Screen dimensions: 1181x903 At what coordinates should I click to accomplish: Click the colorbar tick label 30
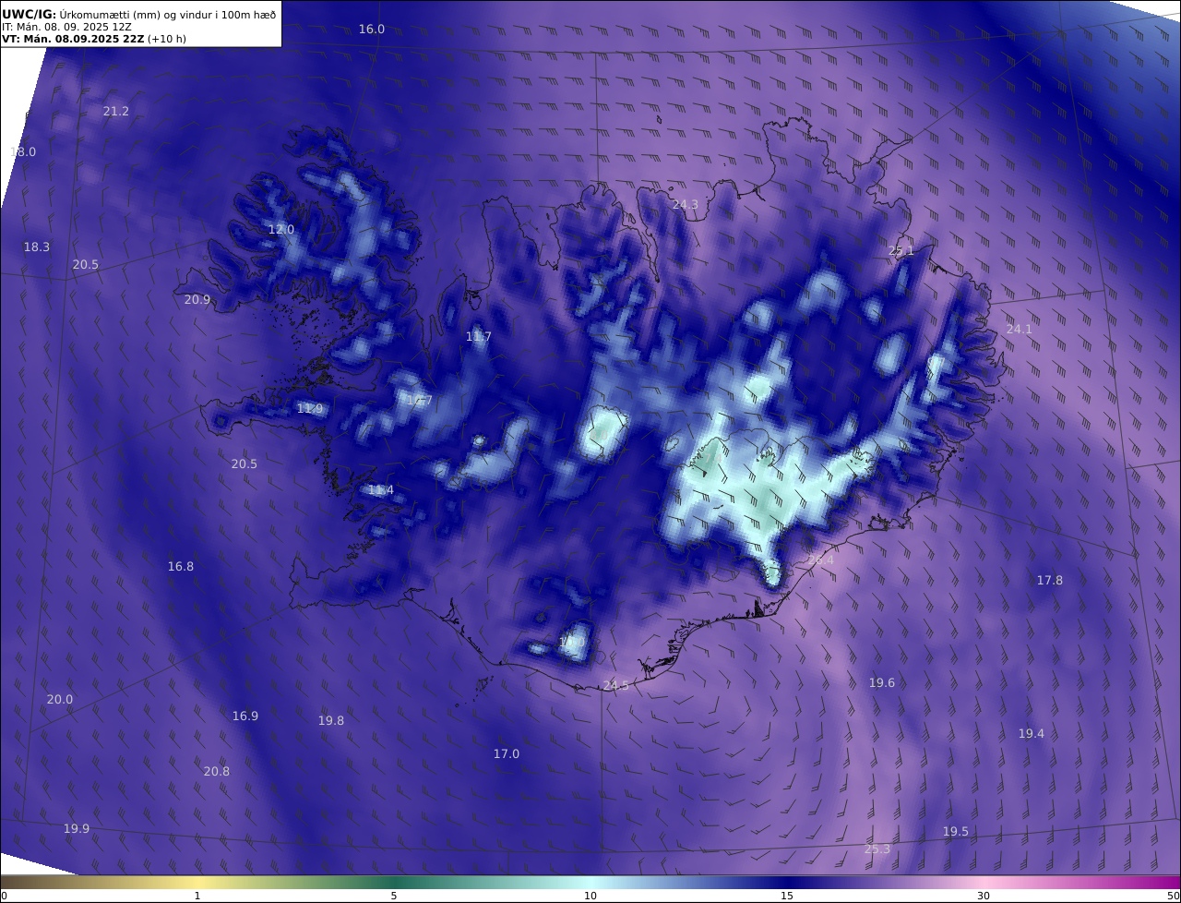(x=984, y=896)
